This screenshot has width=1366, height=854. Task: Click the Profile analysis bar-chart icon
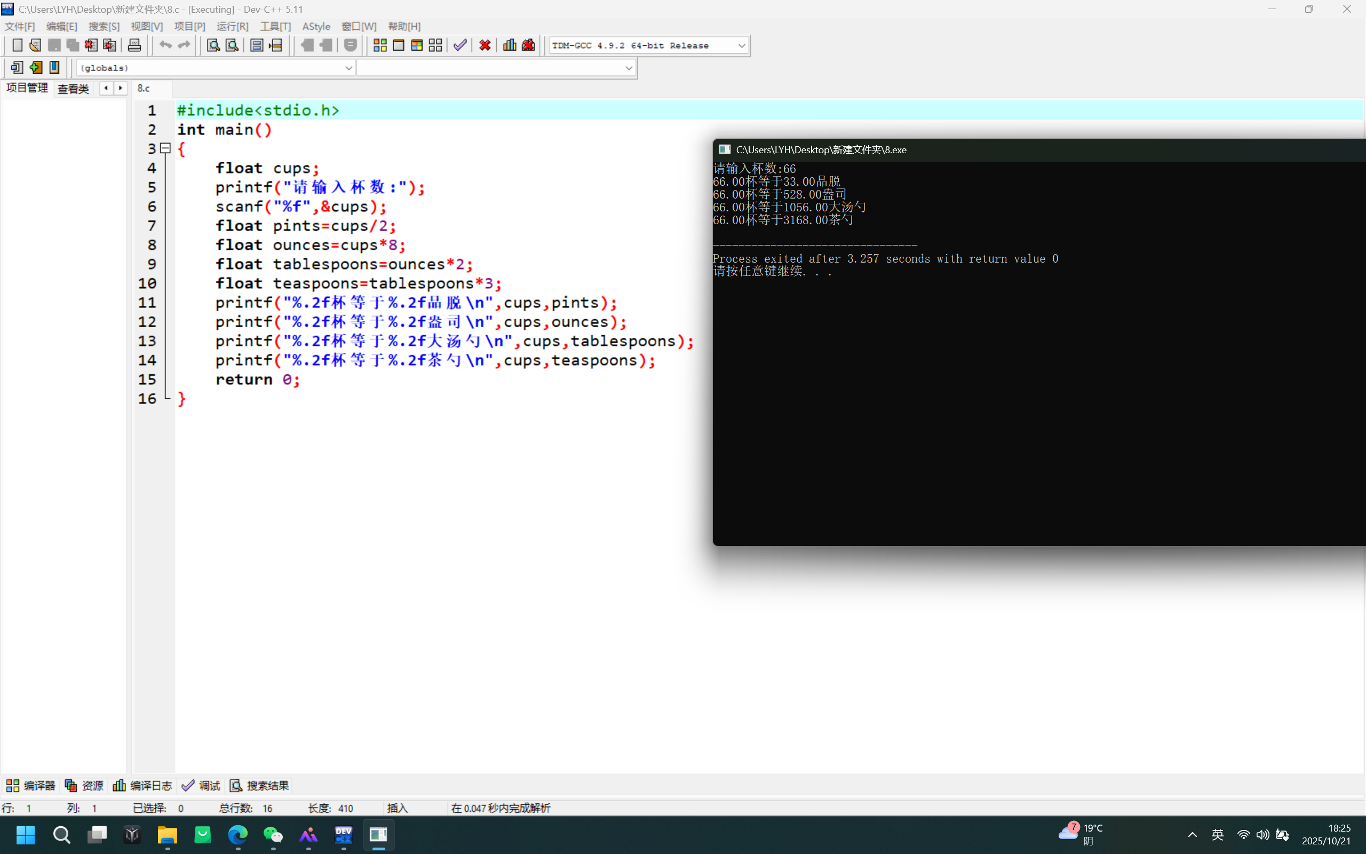[510, 45]
